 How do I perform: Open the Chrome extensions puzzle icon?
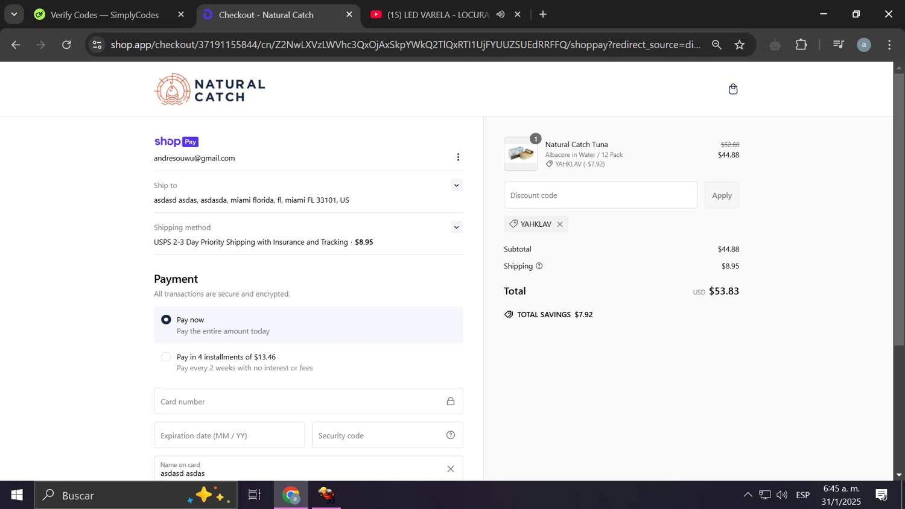tap(801, 45)
